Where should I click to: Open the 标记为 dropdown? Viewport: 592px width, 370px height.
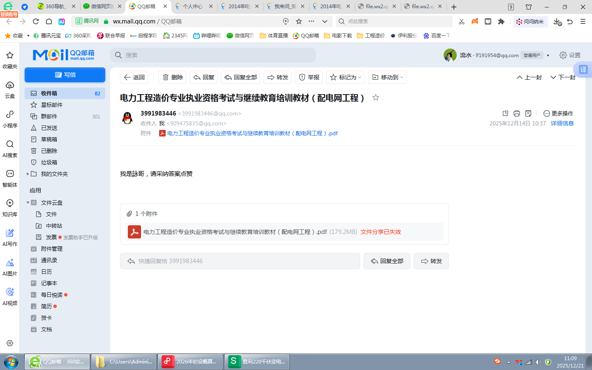point(345,77)
